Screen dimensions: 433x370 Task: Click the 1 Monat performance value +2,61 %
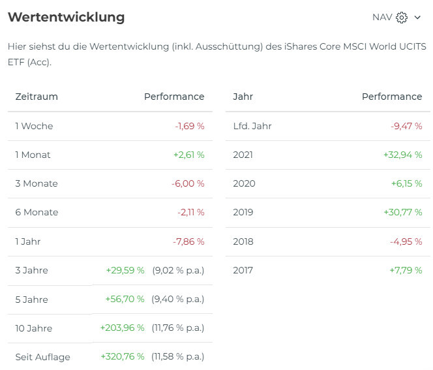188,155
